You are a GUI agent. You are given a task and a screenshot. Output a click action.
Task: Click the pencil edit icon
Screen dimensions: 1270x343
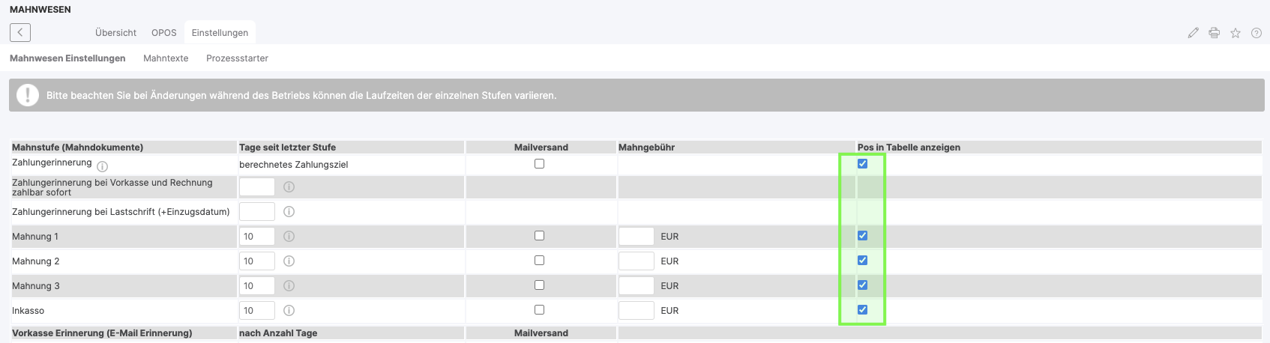[x=1194, y=33]
